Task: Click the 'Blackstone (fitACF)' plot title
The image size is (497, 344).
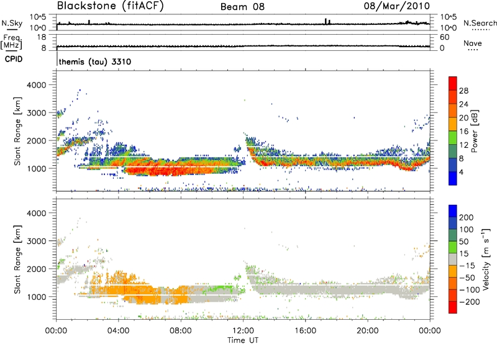Action: point(111,6)
